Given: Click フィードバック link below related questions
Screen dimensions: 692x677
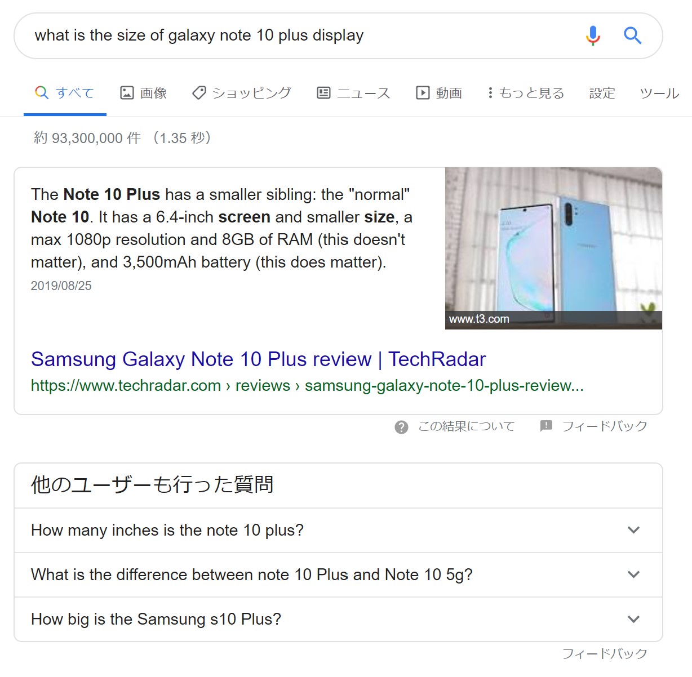Looking at the screenshot, I should coord(605,653).
